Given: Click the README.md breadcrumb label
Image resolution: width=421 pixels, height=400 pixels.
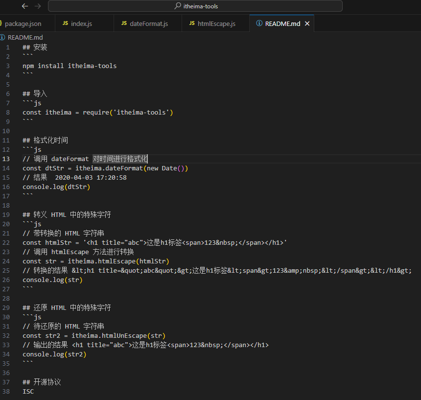Looking at the screenshot, I should coord(25,37).
